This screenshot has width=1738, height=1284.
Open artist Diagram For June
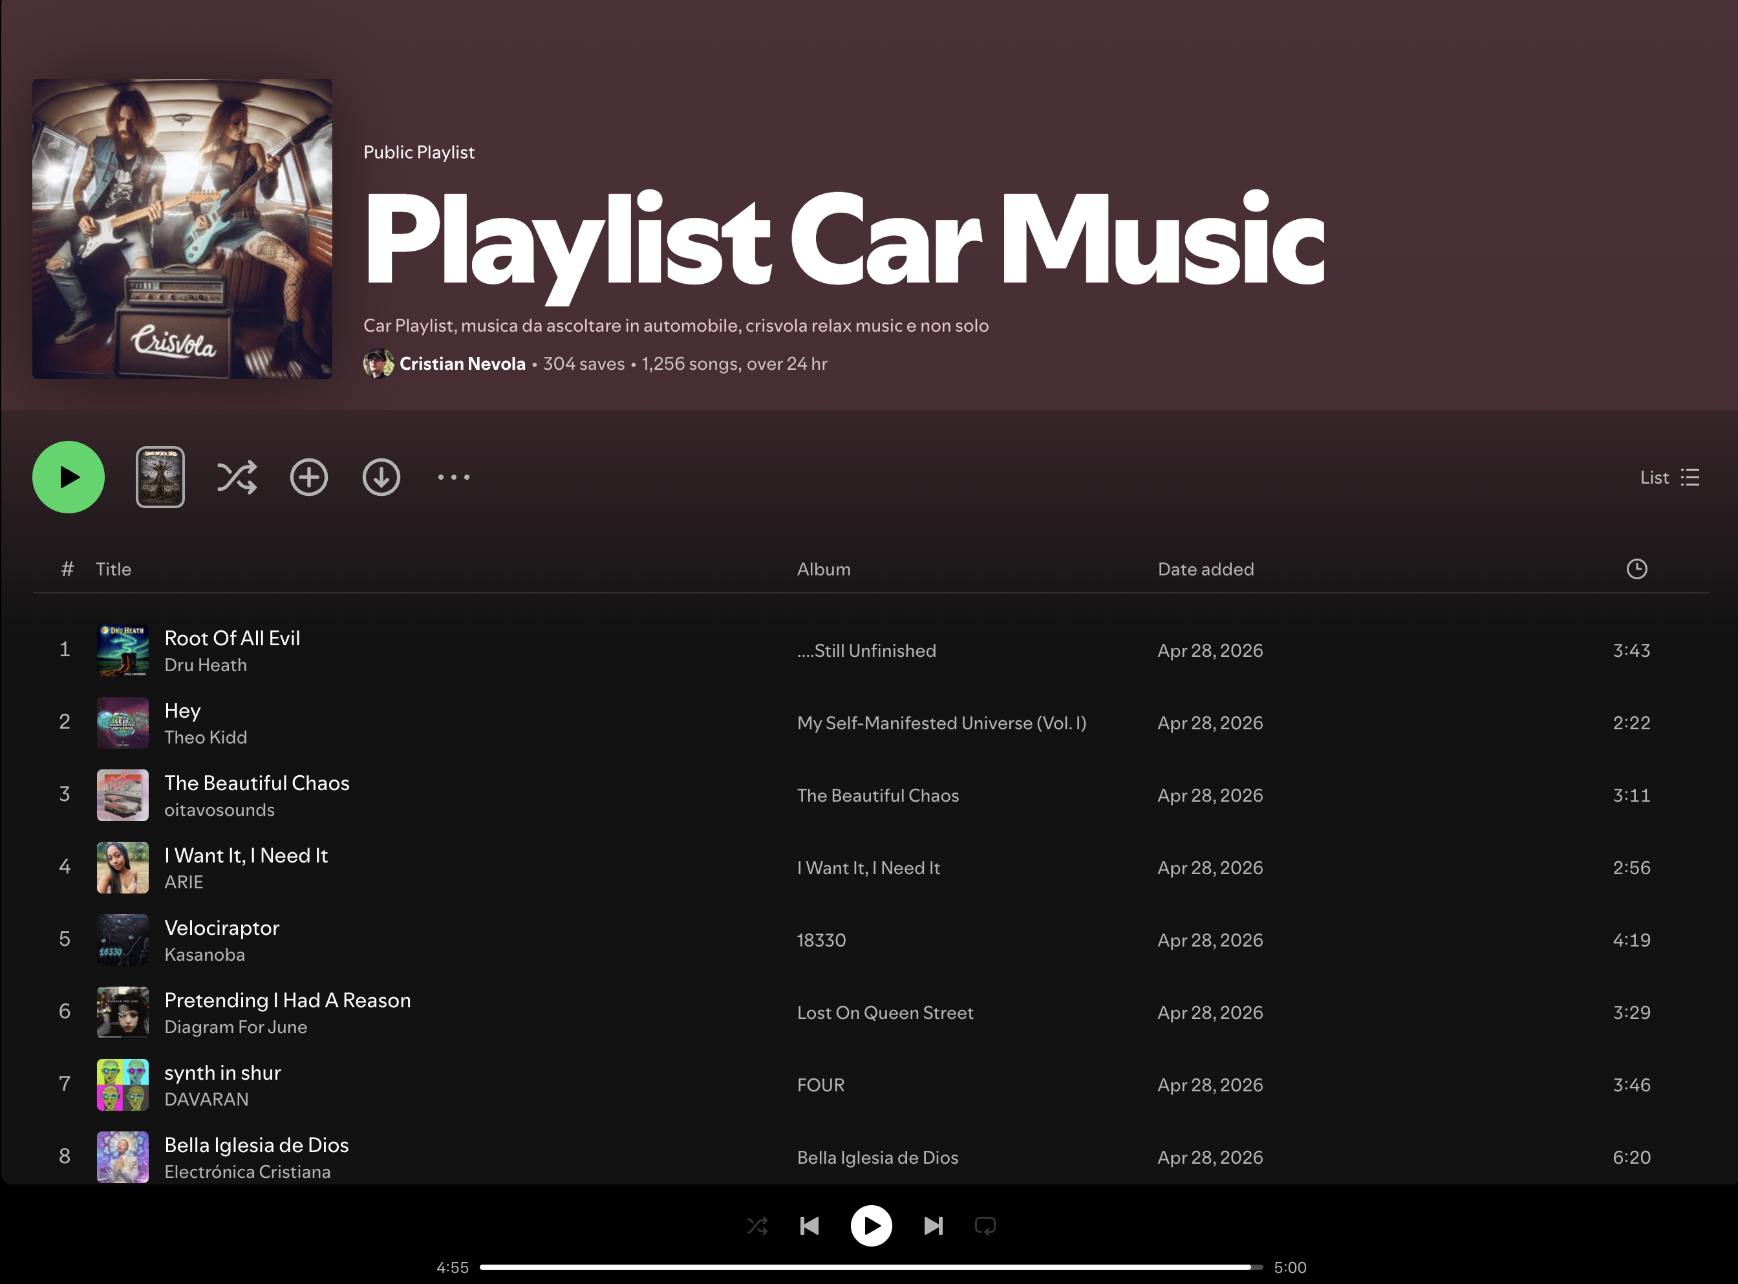[x=235, y=1027]
